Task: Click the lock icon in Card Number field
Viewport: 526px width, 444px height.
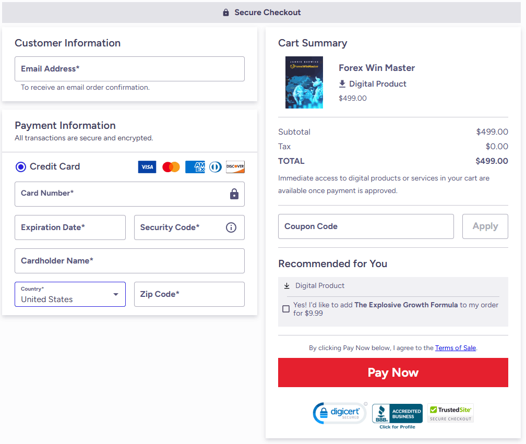Action: point(234,194)
